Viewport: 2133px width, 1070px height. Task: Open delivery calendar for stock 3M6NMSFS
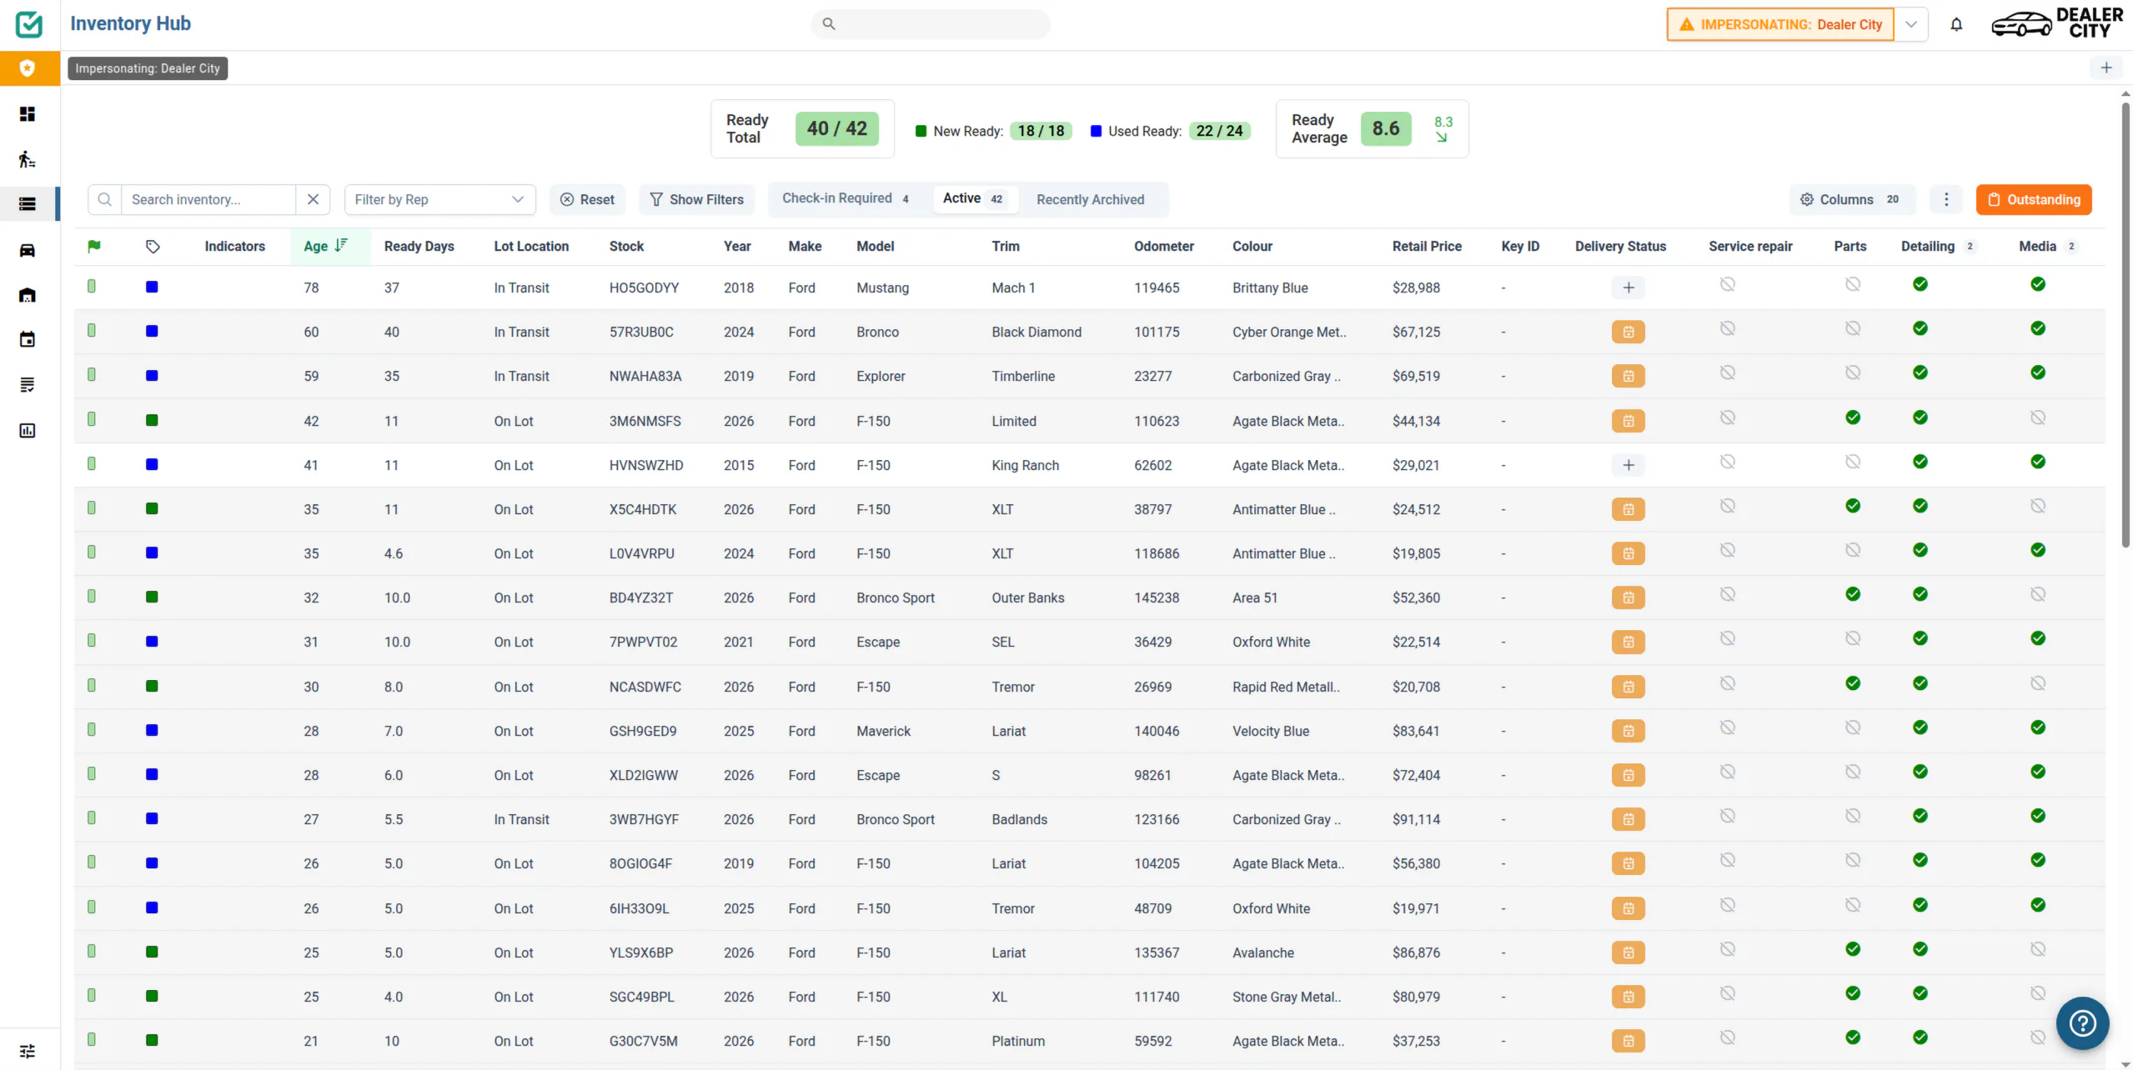coord(1628,421)
